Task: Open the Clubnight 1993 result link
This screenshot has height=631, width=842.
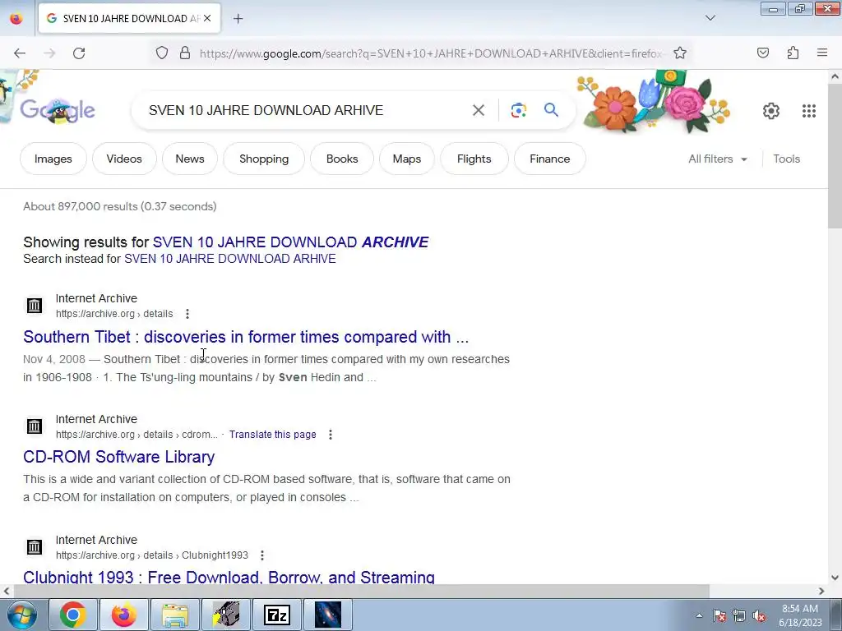Action: [229, 577]
